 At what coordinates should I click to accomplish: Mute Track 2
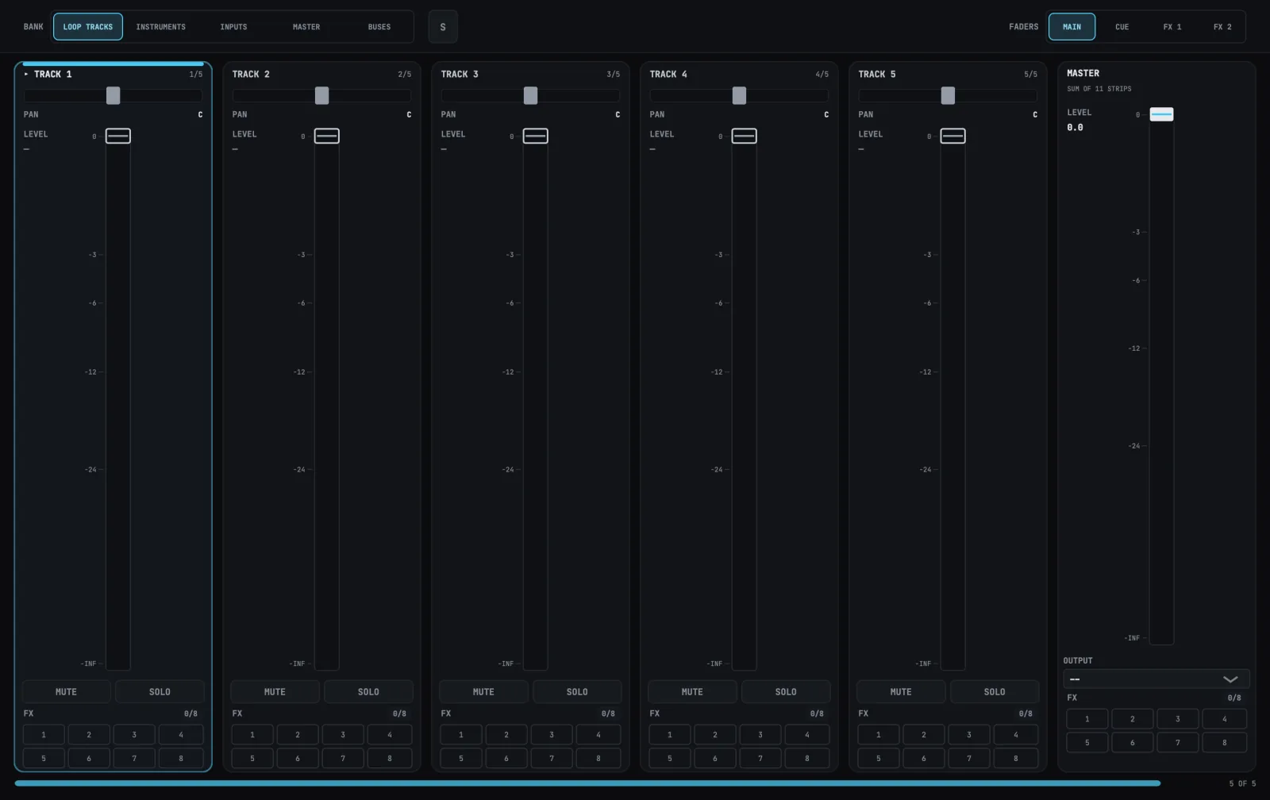[275, 692]
